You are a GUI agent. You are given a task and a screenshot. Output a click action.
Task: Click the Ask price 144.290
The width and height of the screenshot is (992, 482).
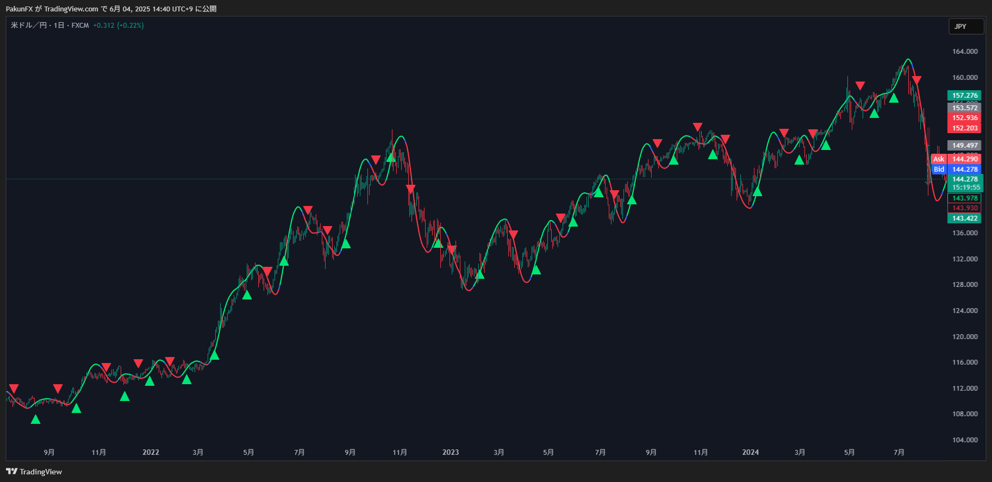pyautogui.click(x=964, y=159)
